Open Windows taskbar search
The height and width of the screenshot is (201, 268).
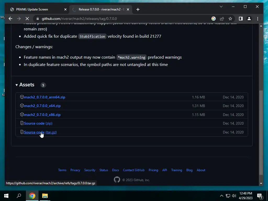point(19,196)
